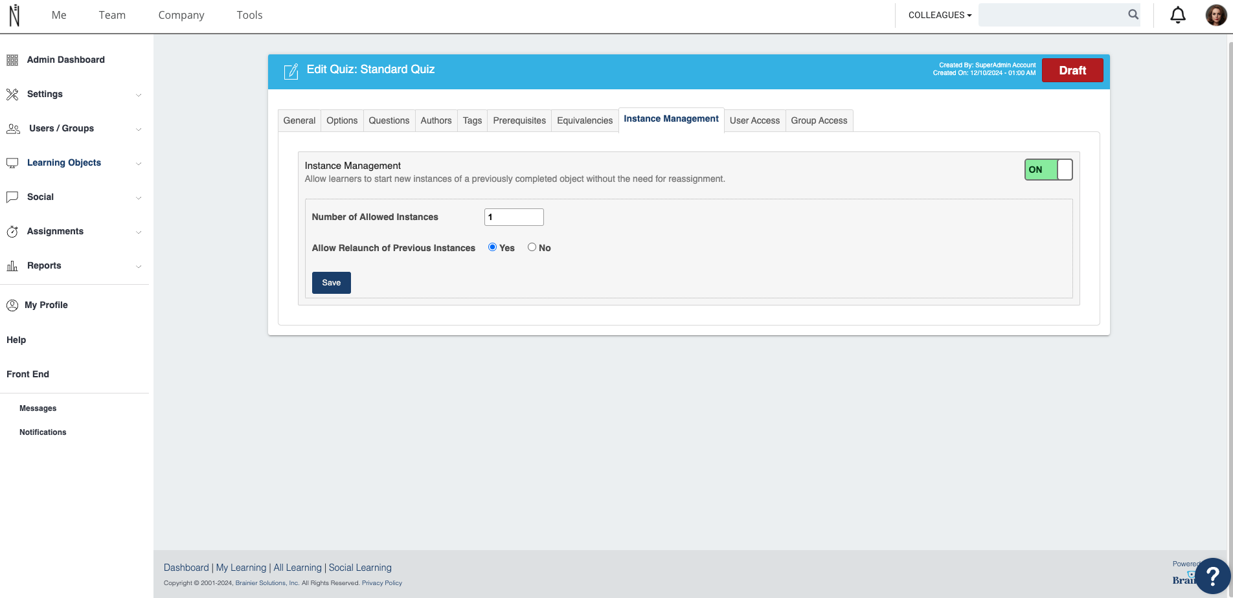Screen dimensions: 1233x598
Task: Switch to the Tags tab
Action: 472,120
